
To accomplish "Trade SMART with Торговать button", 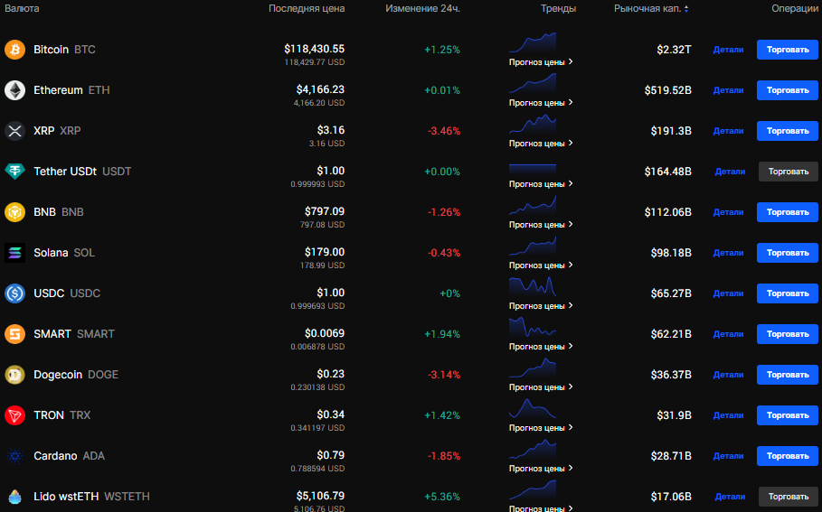I will [788, 334].
